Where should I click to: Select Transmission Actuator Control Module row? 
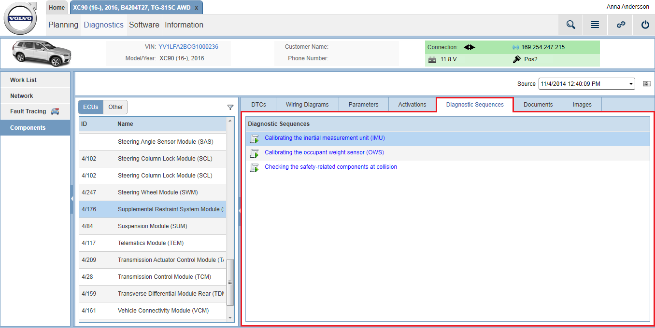point(153,260)
